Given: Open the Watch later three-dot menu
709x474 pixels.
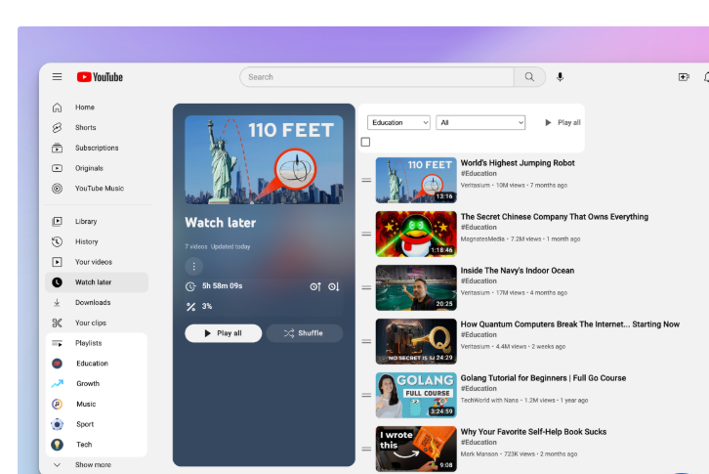Looking at the screenshot, I should tap(194, 266).
